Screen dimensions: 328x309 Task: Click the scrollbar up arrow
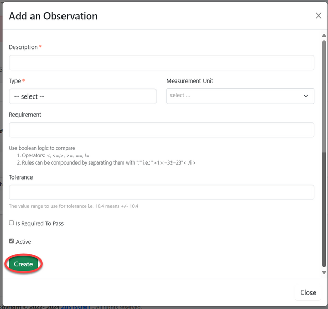pyautogui.click(x=324, y=35)
